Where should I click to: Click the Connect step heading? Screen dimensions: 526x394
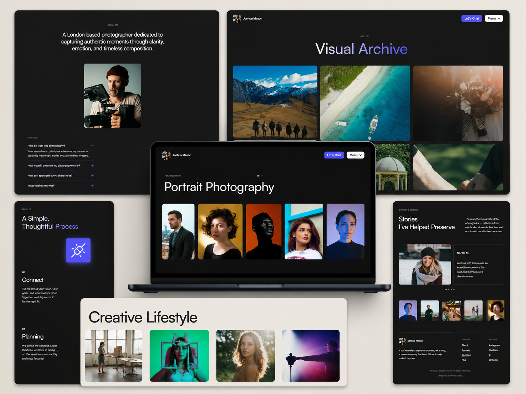tap(33, 280)
